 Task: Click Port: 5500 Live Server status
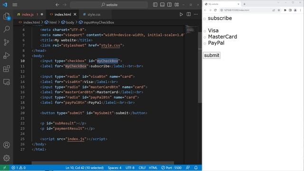coord(171,168)
